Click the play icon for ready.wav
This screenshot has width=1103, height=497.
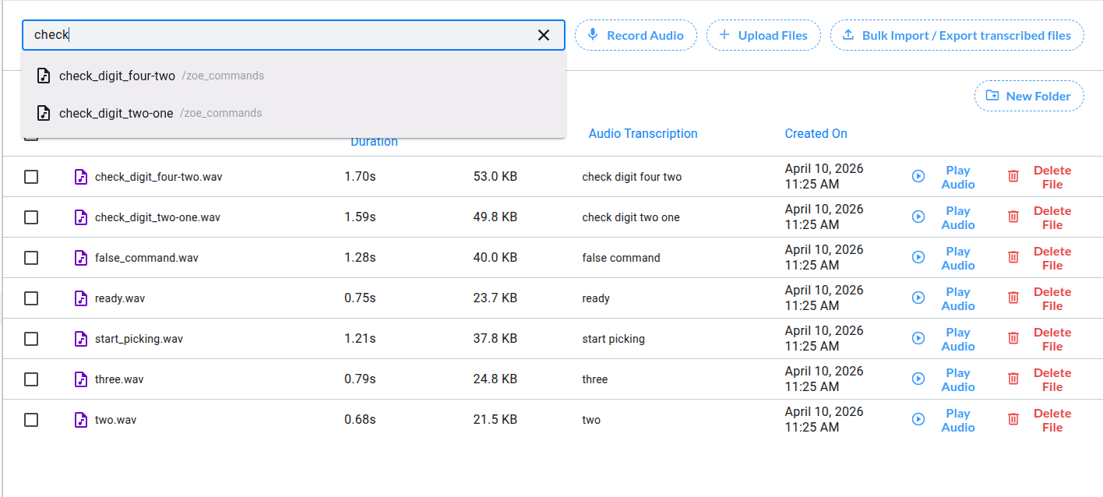coord(918,298)
